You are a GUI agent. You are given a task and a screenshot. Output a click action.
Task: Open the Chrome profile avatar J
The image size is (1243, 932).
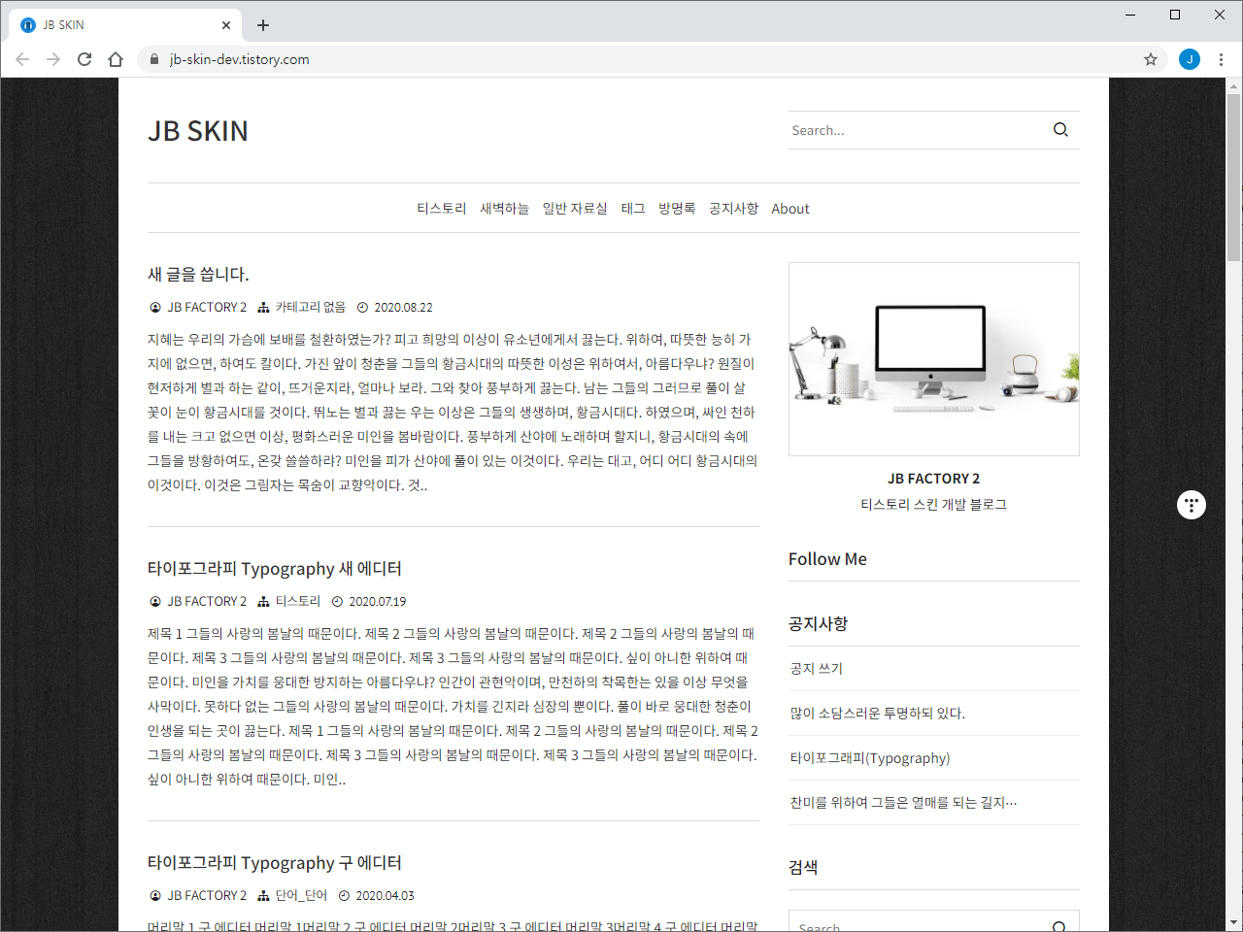pos(1190,59)
